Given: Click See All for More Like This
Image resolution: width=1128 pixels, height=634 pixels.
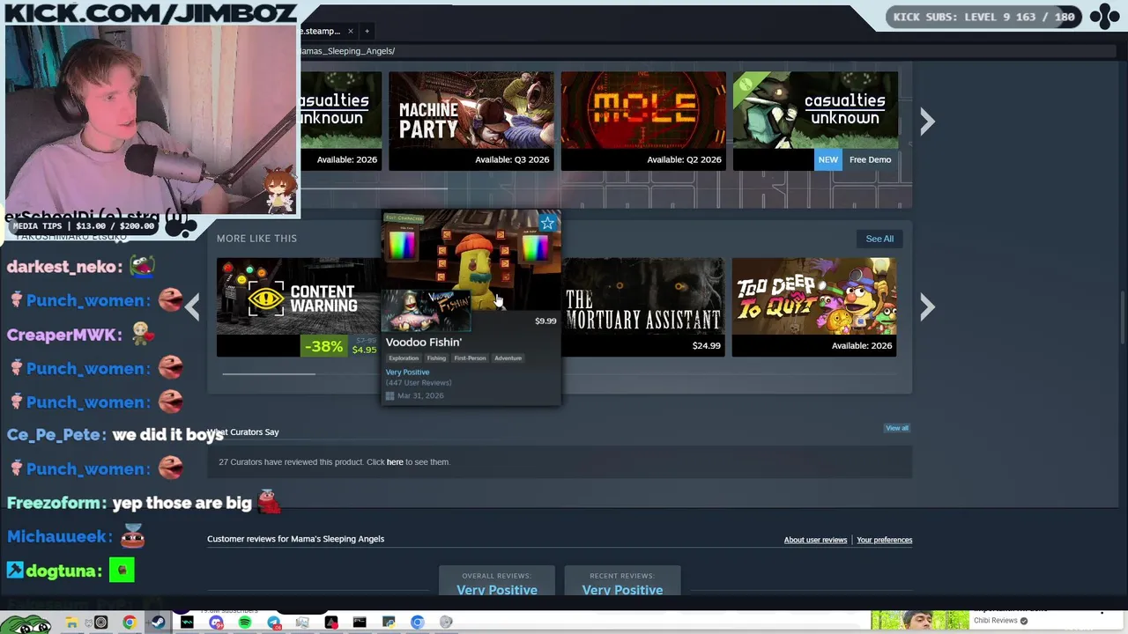Looking at the screenshot, I should [879, 239].
